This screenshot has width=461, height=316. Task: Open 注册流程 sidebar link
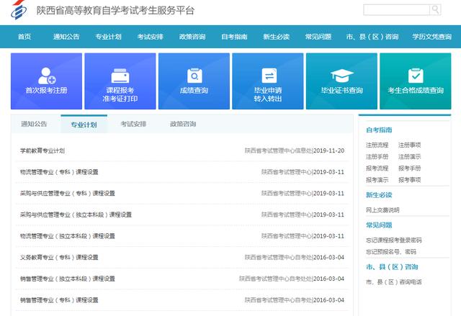point(377,145)
